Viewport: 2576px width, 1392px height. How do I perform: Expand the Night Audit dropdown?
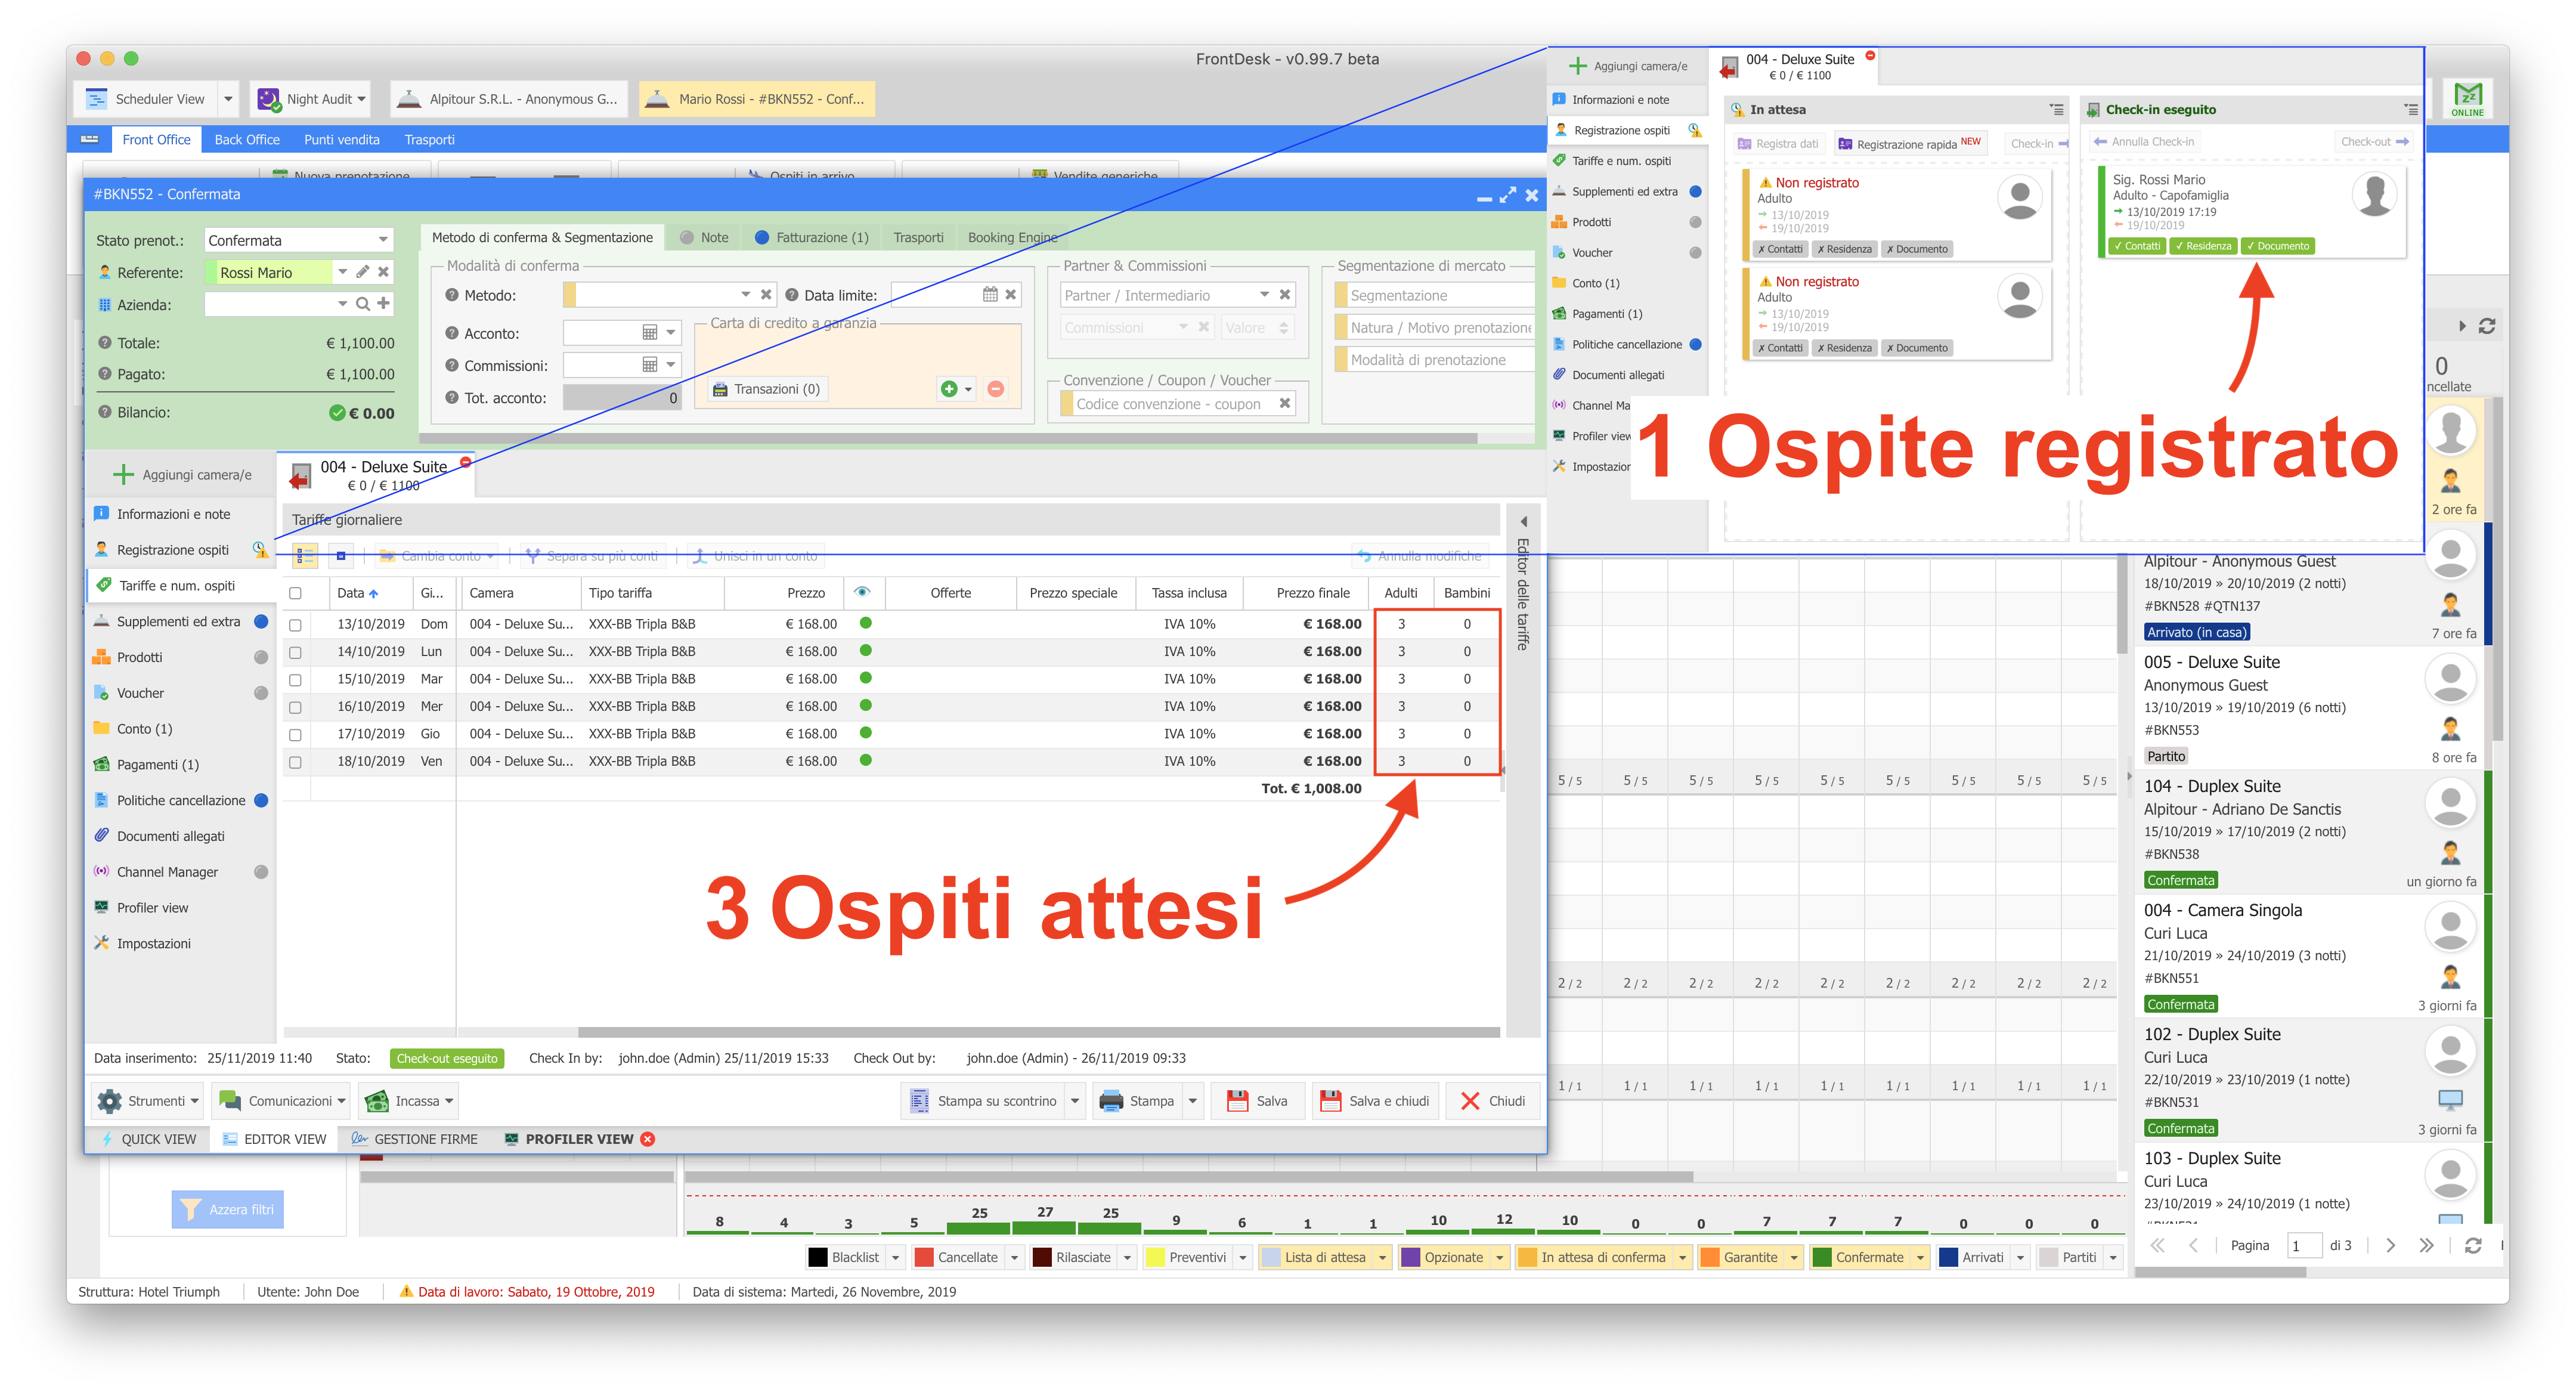tap(361, 99)
